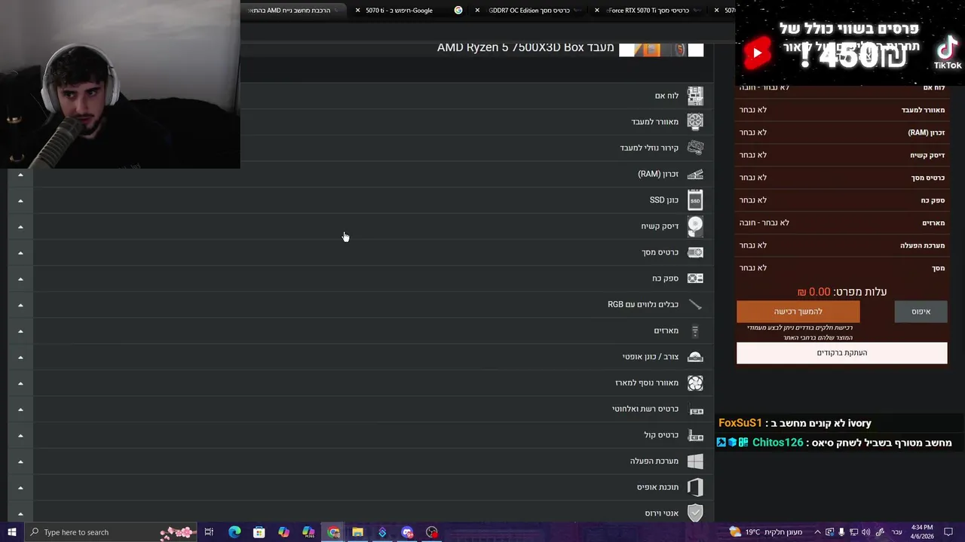Click the להמשך רכישה (continue purchase) button

[x=798, y=312]
